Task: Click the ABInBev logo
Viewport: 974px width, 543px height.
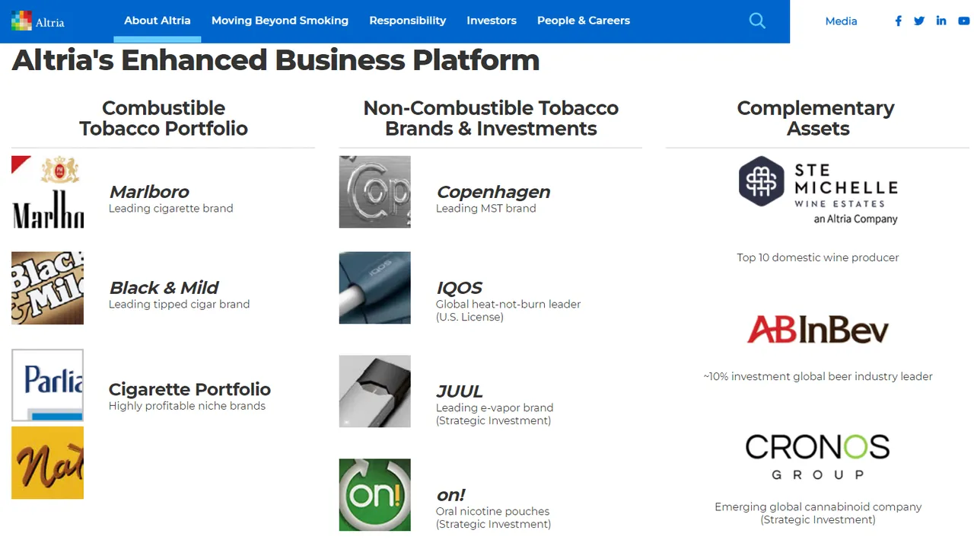Action: 818,329
